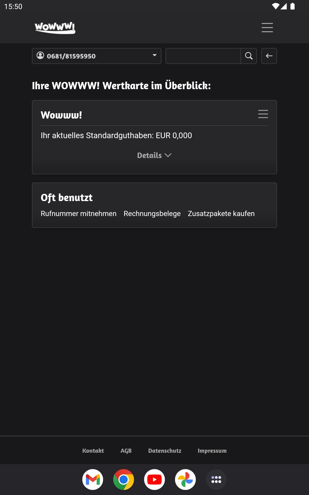309x495 pixels.
Task: Expand the Details section
Action: point(154,155)
